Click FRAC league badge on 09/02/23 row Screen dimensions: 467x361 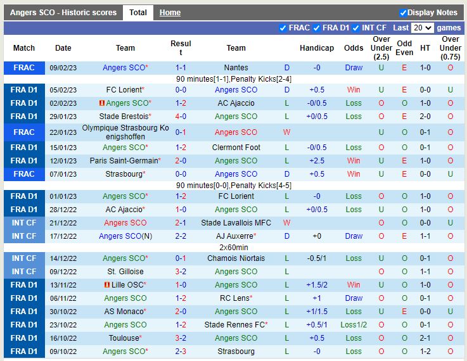point(24,68)
